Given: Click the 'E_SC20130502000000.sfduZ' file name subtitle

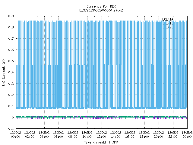Looking at the screenshot, I should [101, 10].
